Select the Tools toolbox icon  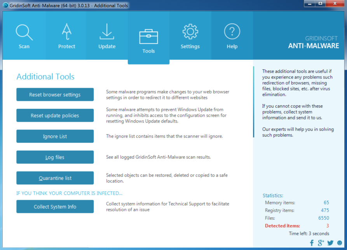click(x=148, y=36)
